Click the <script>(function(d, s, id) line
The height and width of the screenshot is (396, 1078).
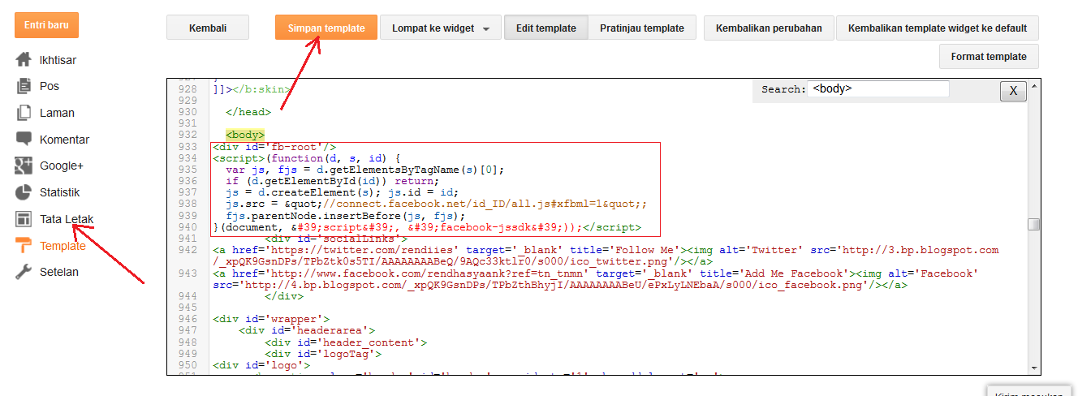[307, 158]
